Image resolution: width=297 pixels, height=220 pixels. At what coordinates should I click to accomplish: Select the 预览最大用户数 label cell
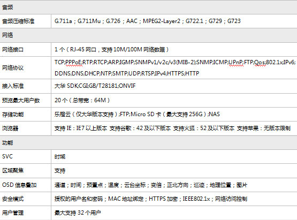click(25, 100)
